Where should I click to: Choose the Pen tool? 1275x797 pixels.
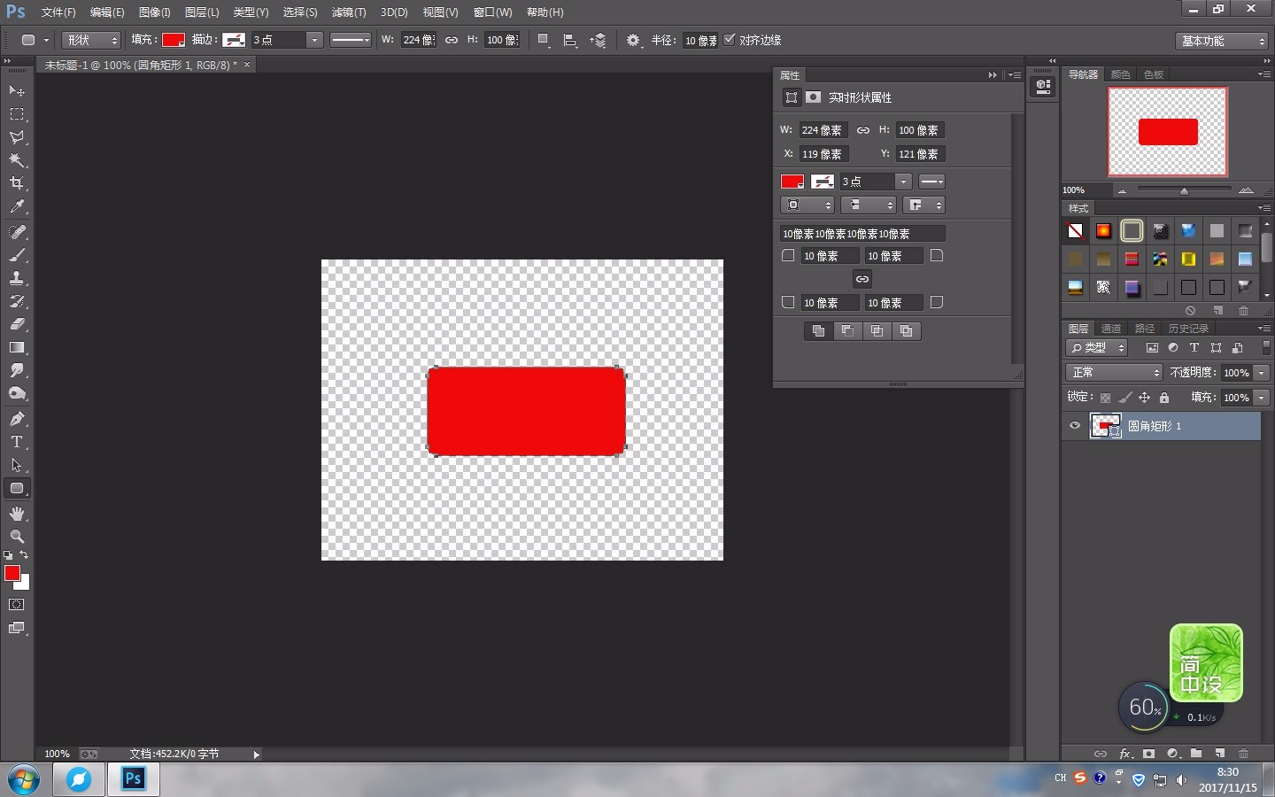(17, 419)
